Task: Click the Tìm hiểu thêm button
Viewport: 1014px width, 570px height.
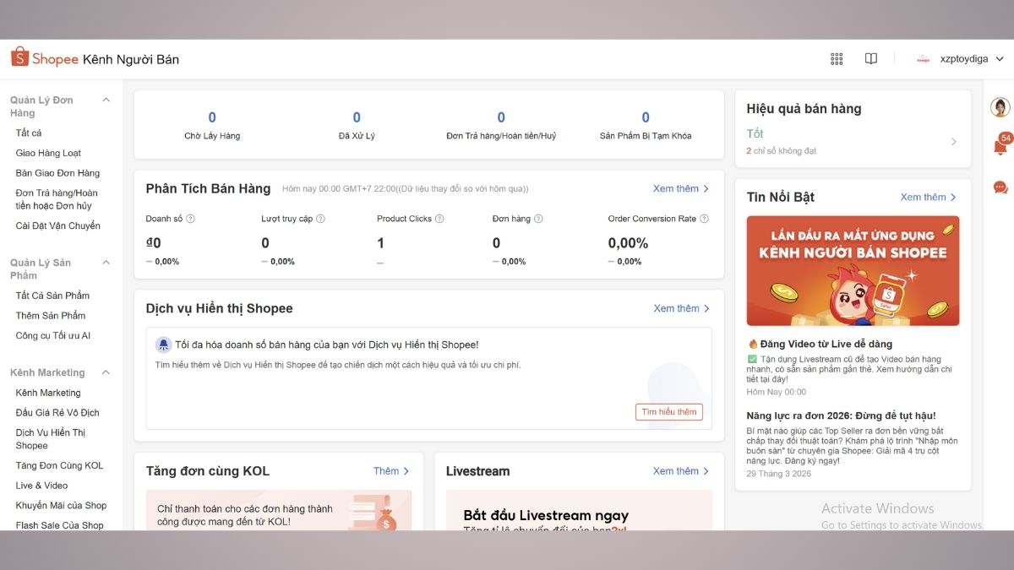Action: pos(669,412)
